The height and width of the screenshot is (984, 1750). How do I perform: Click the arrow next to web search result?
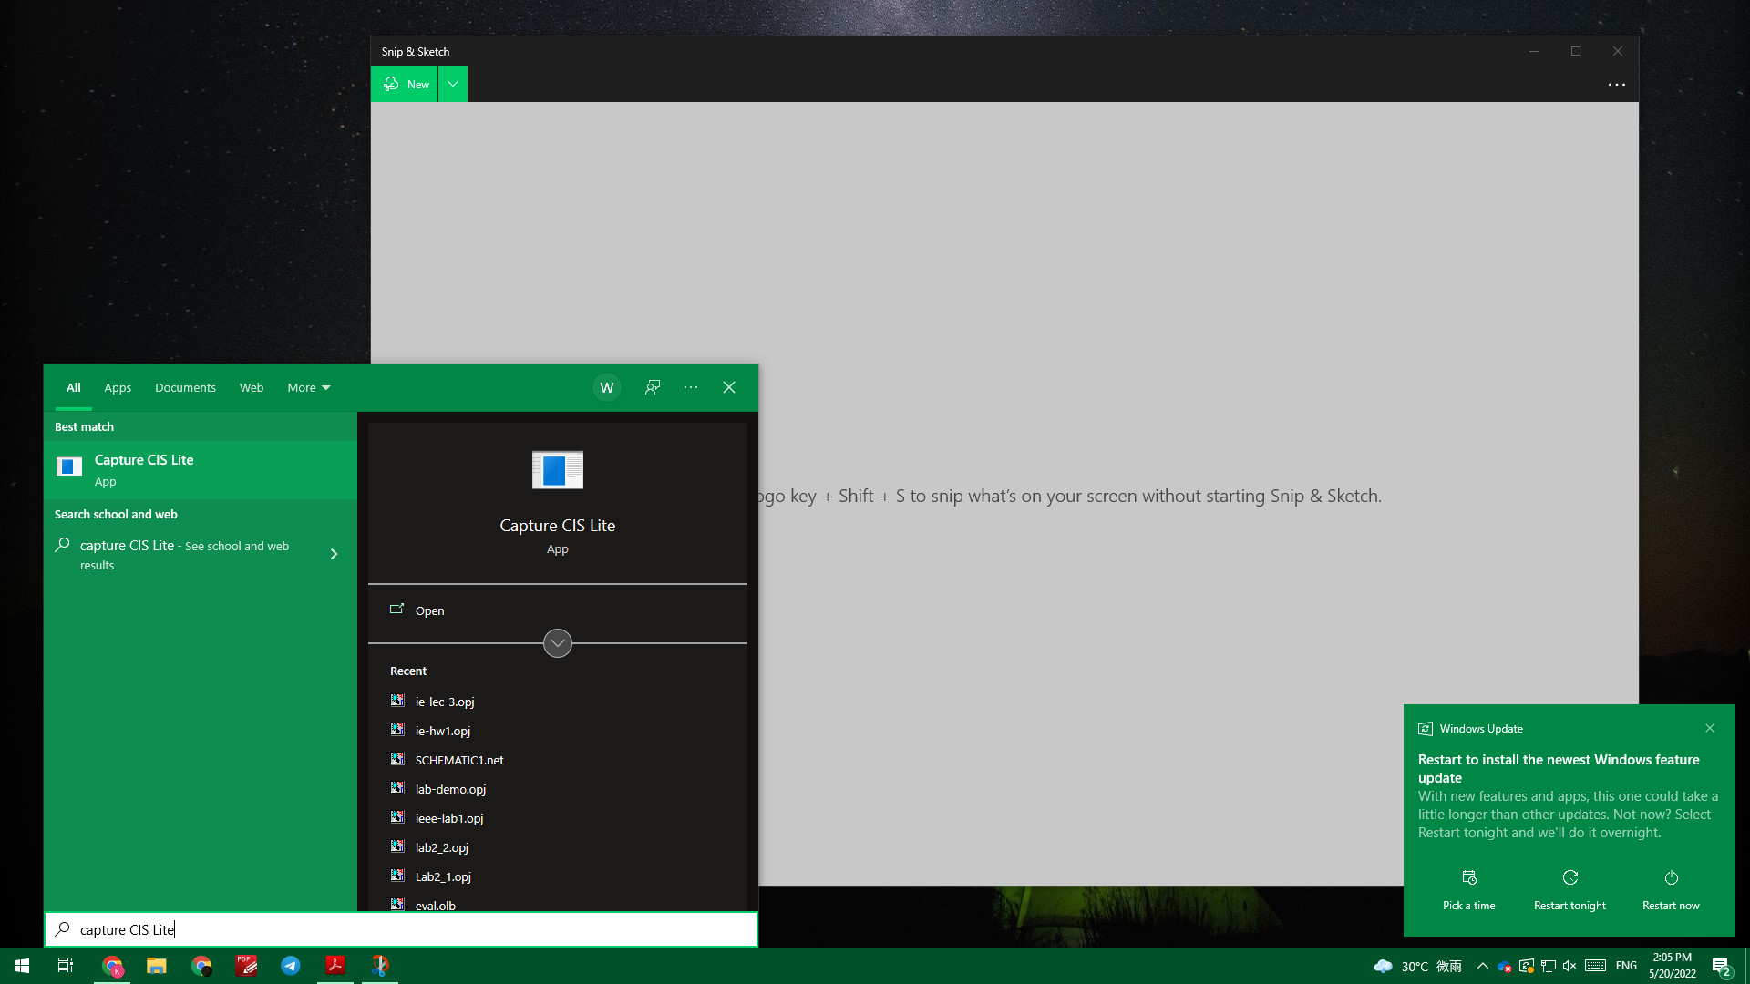click(334, 554)
